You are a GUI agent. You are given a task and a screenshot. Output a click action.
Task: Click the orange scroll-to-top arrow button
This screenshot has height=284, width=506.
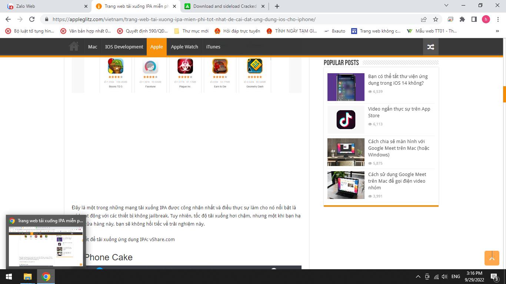pos(492,258)
